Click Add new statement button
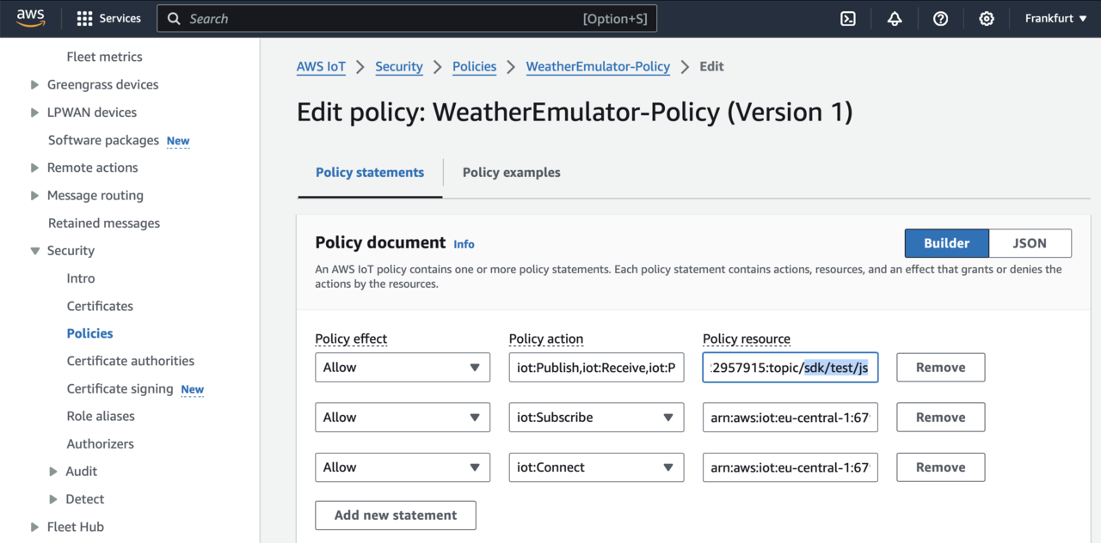Viewport: 1101px width, 543px height. (396, 516)
